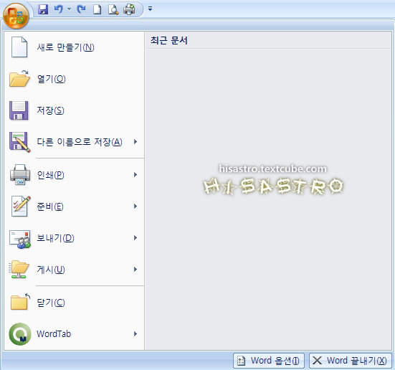Viewport: 395px width, 370px height.
Task: Click the blank page icon beside 새로 만들기
Action: (19, 47)
